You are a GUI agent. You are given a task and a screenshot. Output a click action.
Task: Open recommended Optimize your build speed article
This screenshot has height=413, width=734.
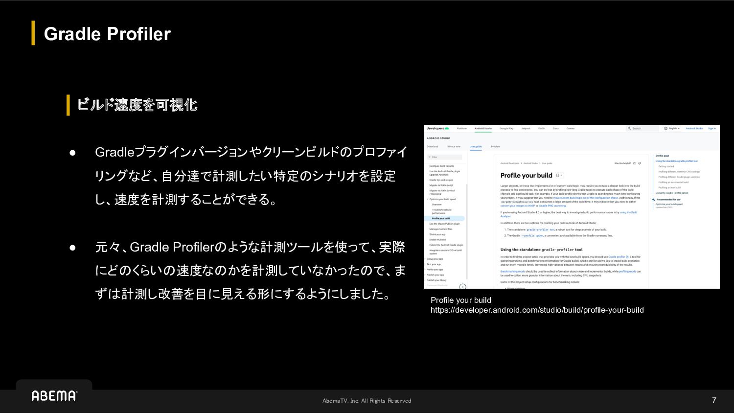click(669, 204)
